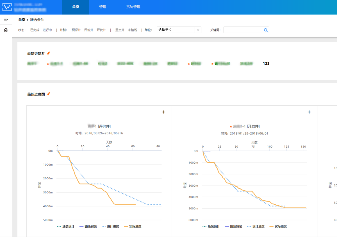Click the 最新进度图 section heading
Screen dimensions: 337x237
pos(36,94)
